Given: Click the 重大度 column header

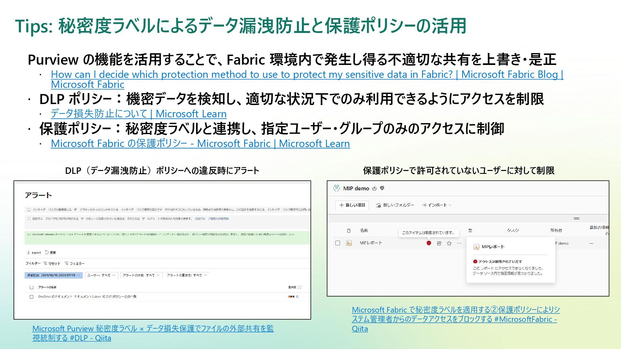Looking at the screenshot, I should tap(292, 287).
